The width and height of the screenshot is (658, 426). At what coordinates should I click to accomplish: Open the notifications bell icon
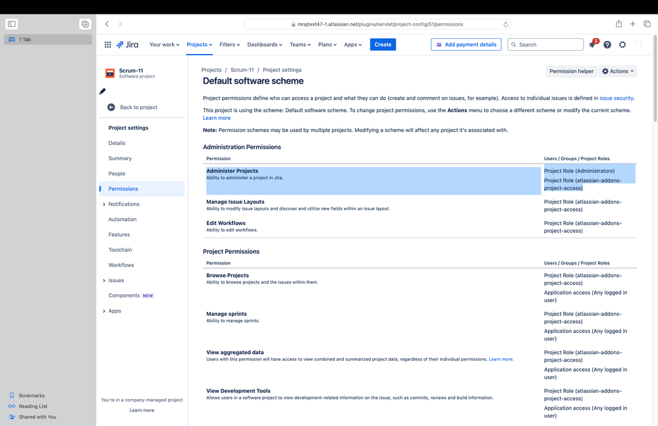tap(592, 45)
